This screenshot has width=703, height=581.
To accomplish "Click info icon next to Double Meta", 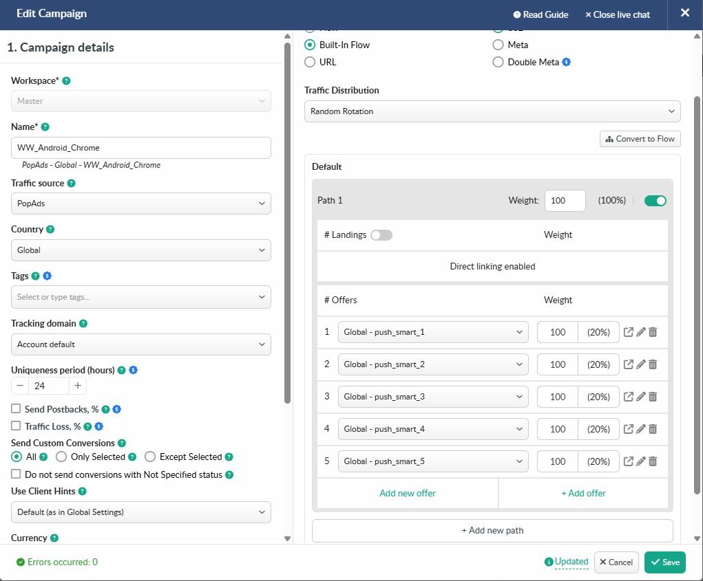I will tap(567, 62).
